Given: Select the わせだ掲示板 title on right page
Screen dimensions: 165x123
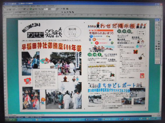Looking at the screenshot, I should coord(118,26).
